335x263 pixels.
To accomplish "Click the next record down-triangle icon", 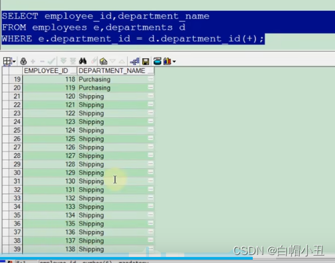I will click(112, 61).
